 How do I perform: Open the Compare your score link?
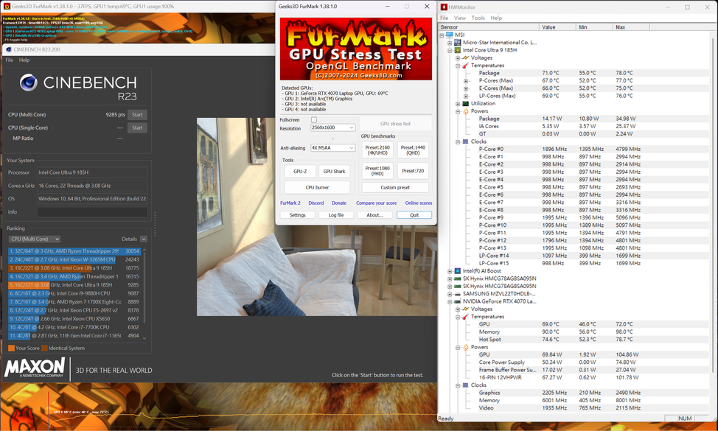(x=377, y=203)
